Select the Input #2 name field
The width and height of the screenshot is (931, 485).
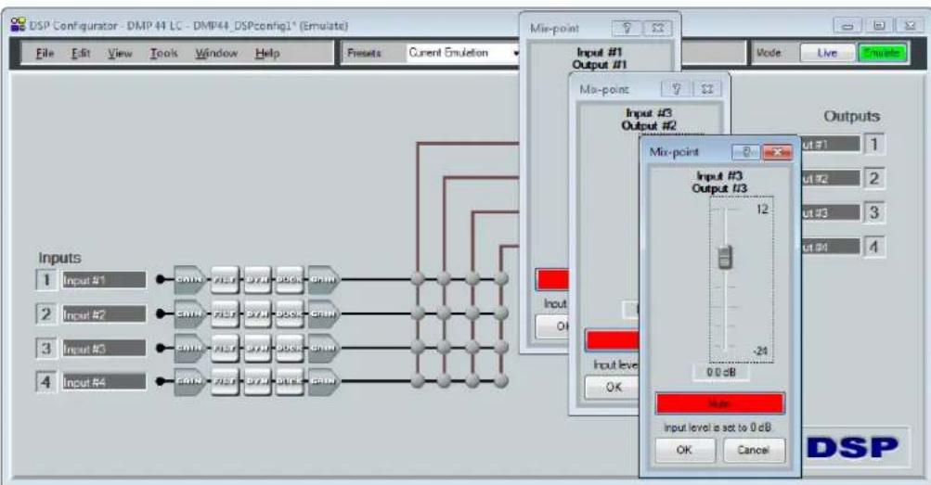(104, 315)
